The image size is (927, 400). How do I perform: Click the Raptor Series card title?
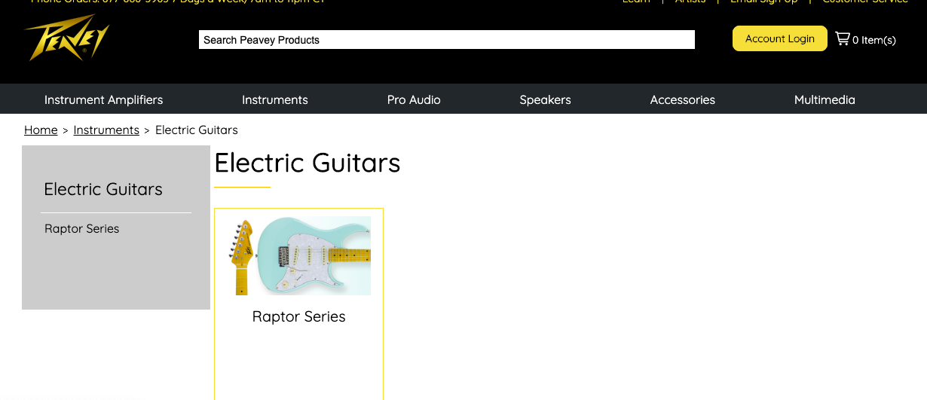click(x=298, y=317)
